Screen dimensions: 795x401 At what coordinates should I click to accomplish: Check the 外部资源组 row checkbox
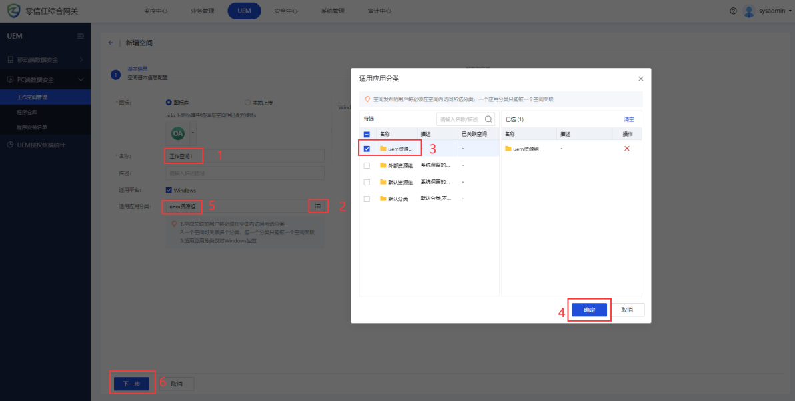[367, 165]
